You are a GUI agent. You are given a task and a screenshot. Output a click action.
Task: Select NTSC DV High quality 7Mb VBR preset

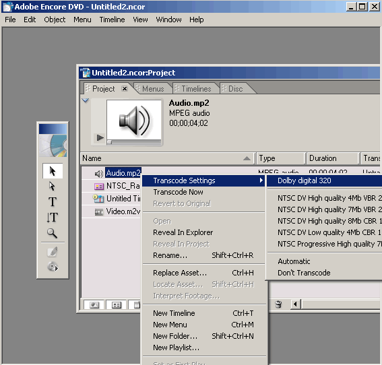(325, 209)
